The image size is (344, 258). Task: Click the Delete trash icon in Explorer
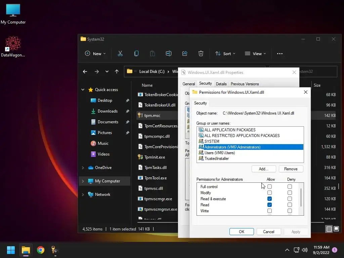[x=201, y=53]
